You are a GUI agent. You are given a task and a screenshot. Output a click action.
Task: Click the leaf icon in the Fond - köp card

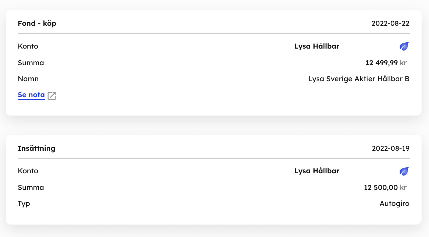(x=404, y=47)
